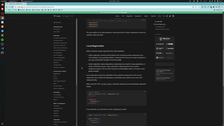224x126 pixels.
Task: Launch Spotify from the dock
Action: coord(2,40)
